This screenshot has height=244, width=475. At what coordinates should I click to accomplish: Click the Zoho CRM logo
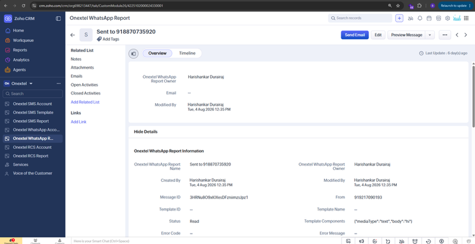(8, 18)
